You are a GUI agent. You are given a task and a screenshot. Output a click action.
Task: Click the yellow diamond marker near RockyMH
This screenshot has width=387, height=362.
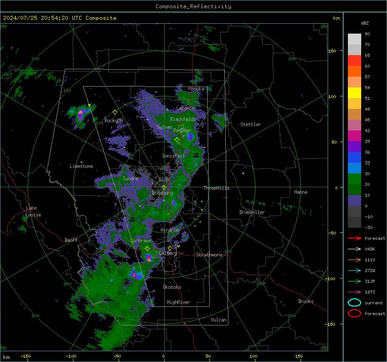click(115, 112)
